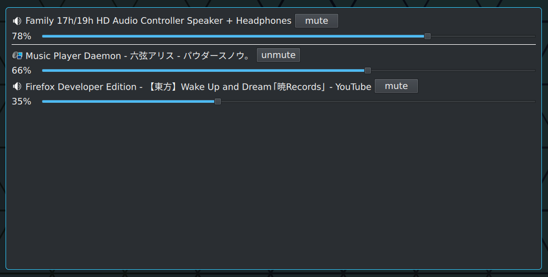Screen dimensions: 548x277
Task: Click the Music Player Daemon stream icon
Action: tap(17, 55)
